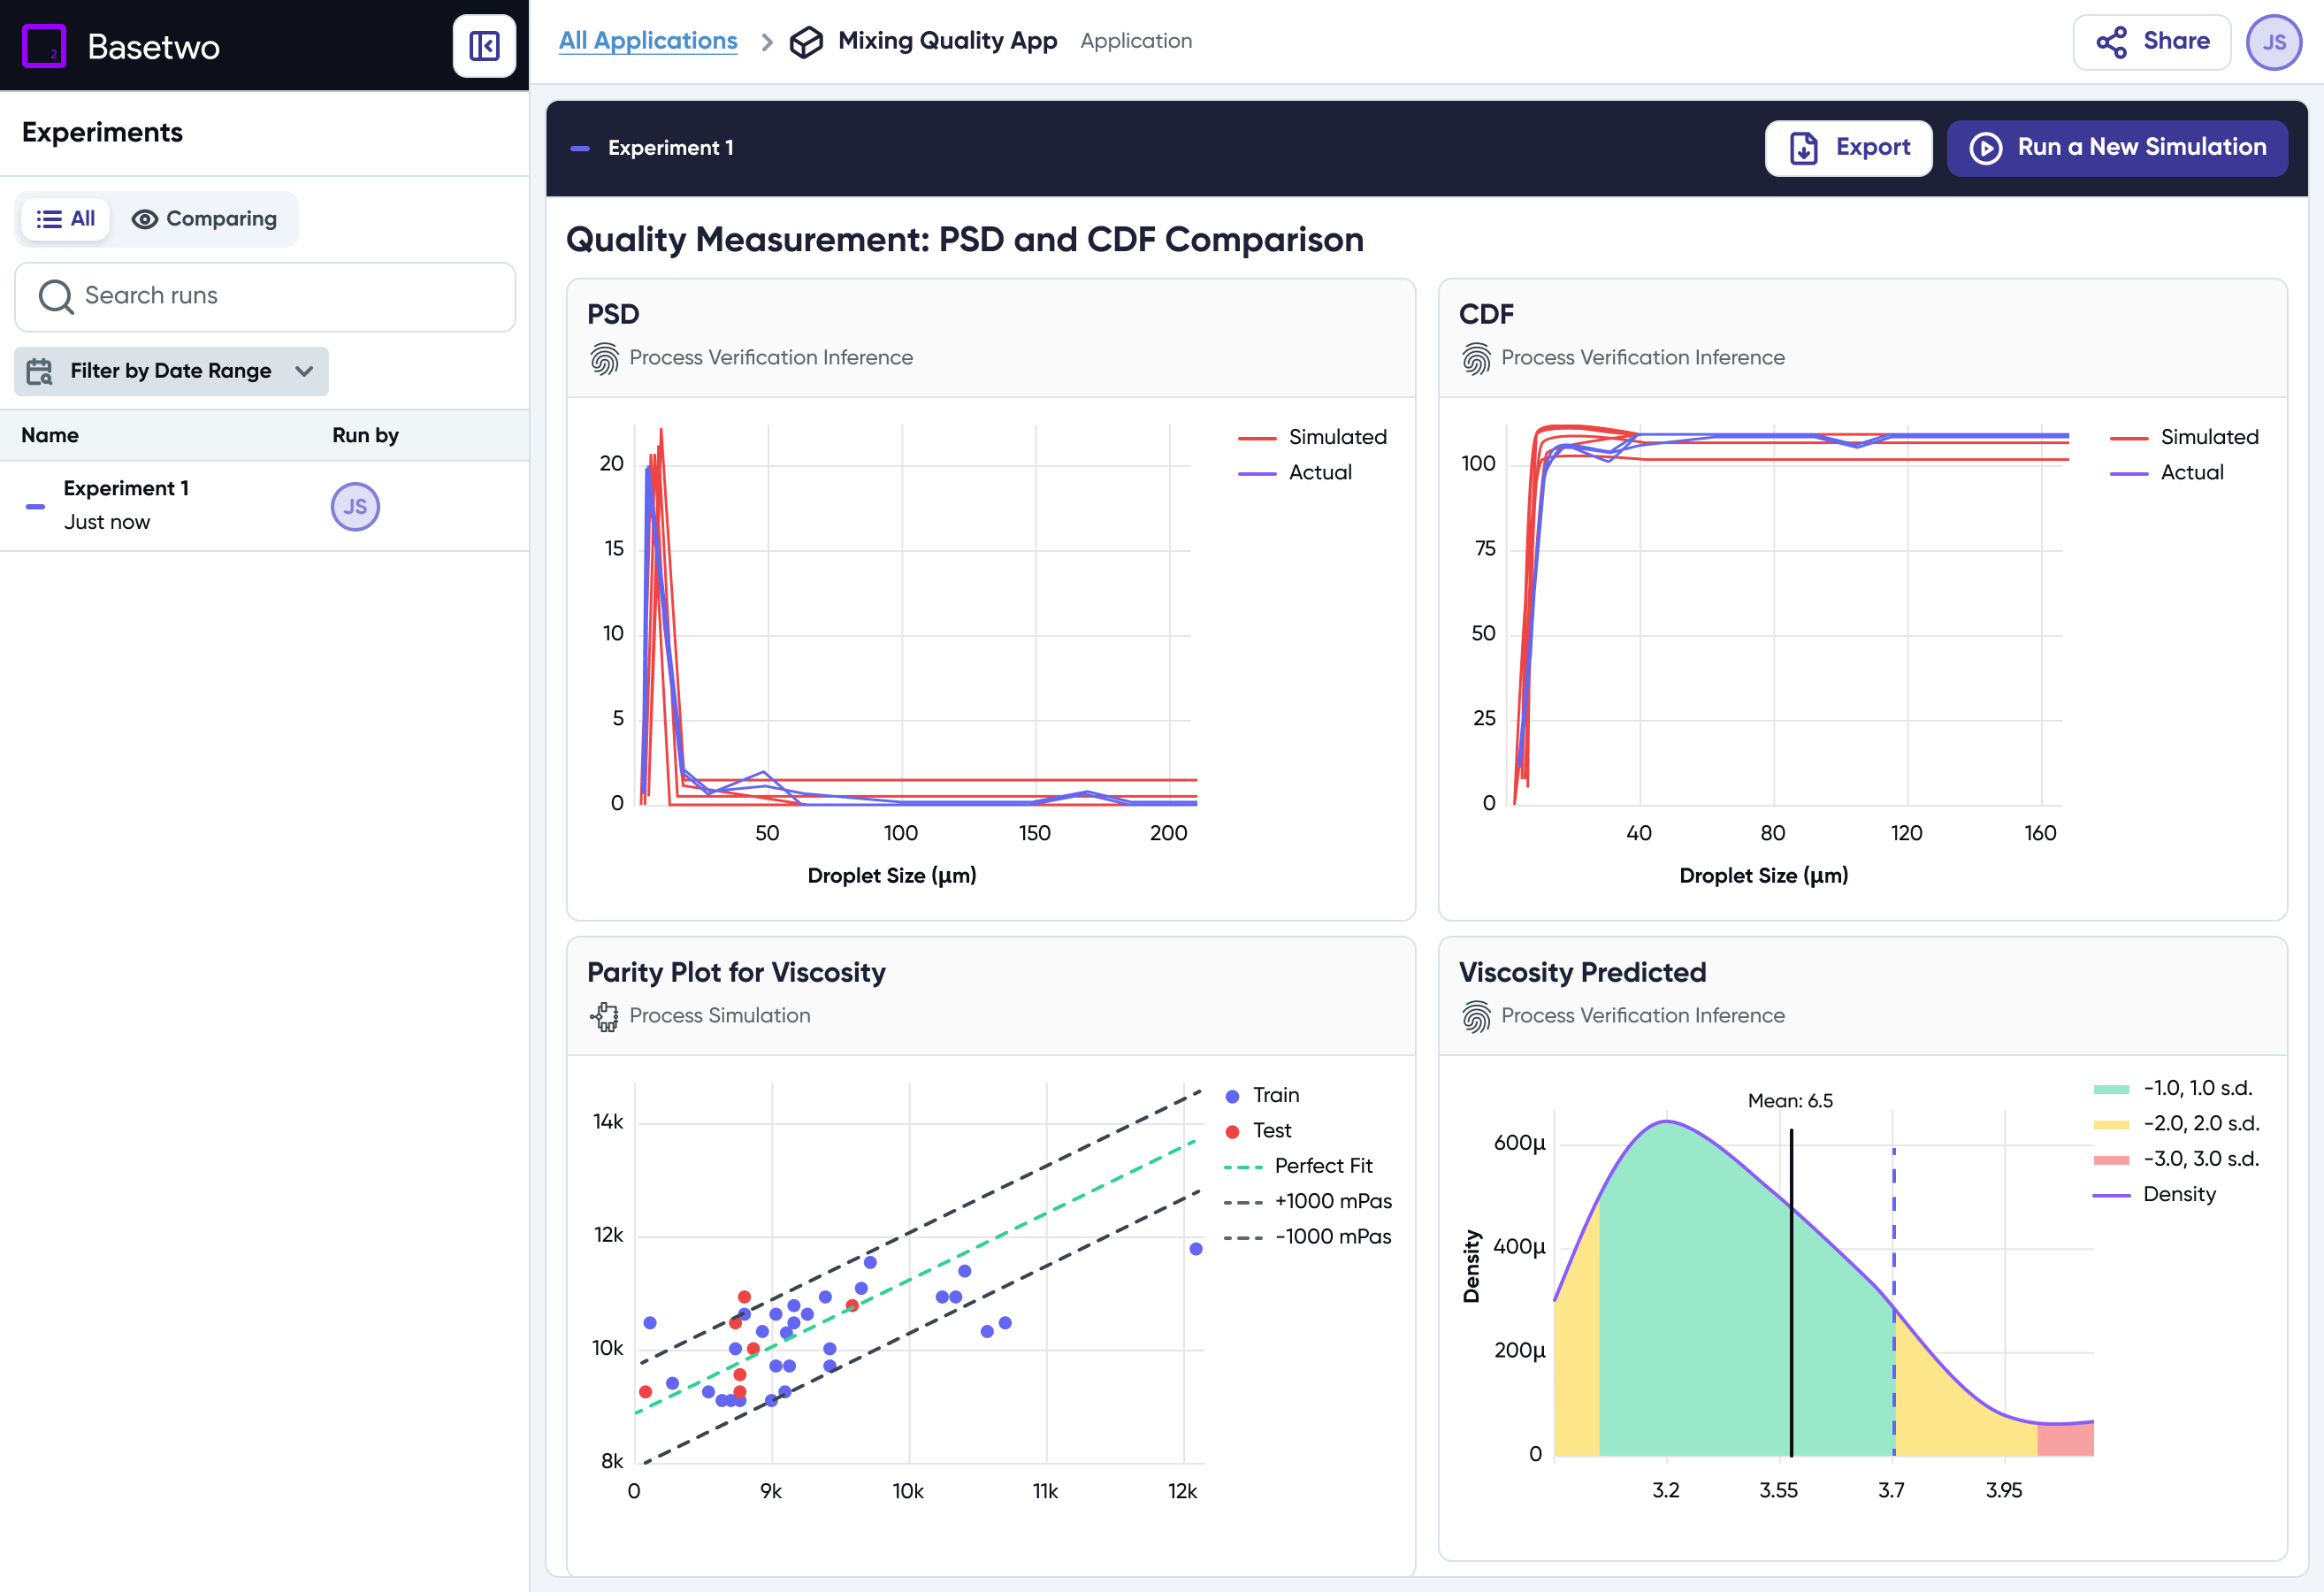Collapse the sidebar with the panel icon
2324x1592 pixels.
[484, 46]
